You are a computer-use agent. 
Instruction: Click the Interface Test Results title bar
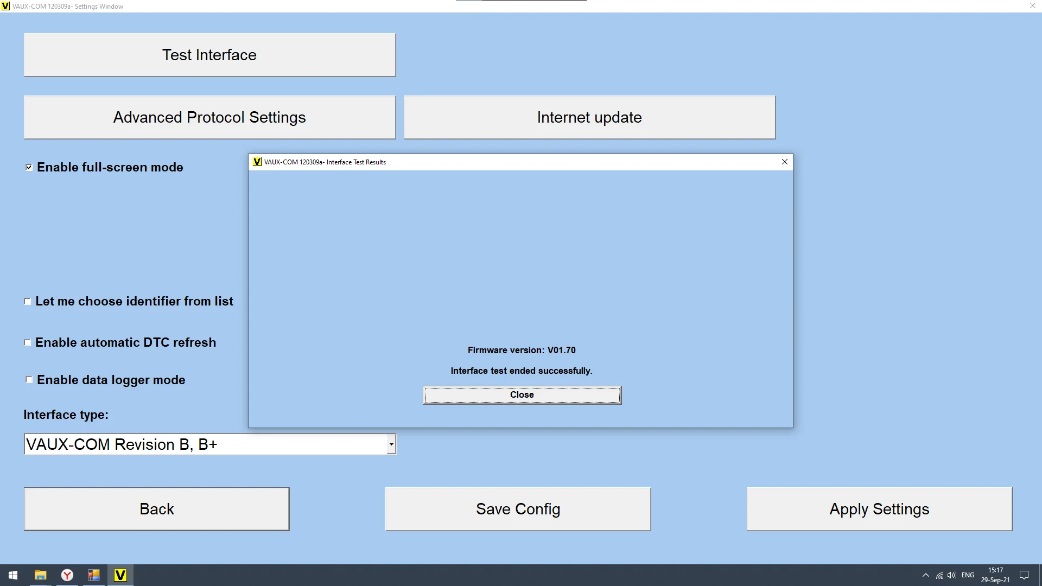(x=521, y=161)
